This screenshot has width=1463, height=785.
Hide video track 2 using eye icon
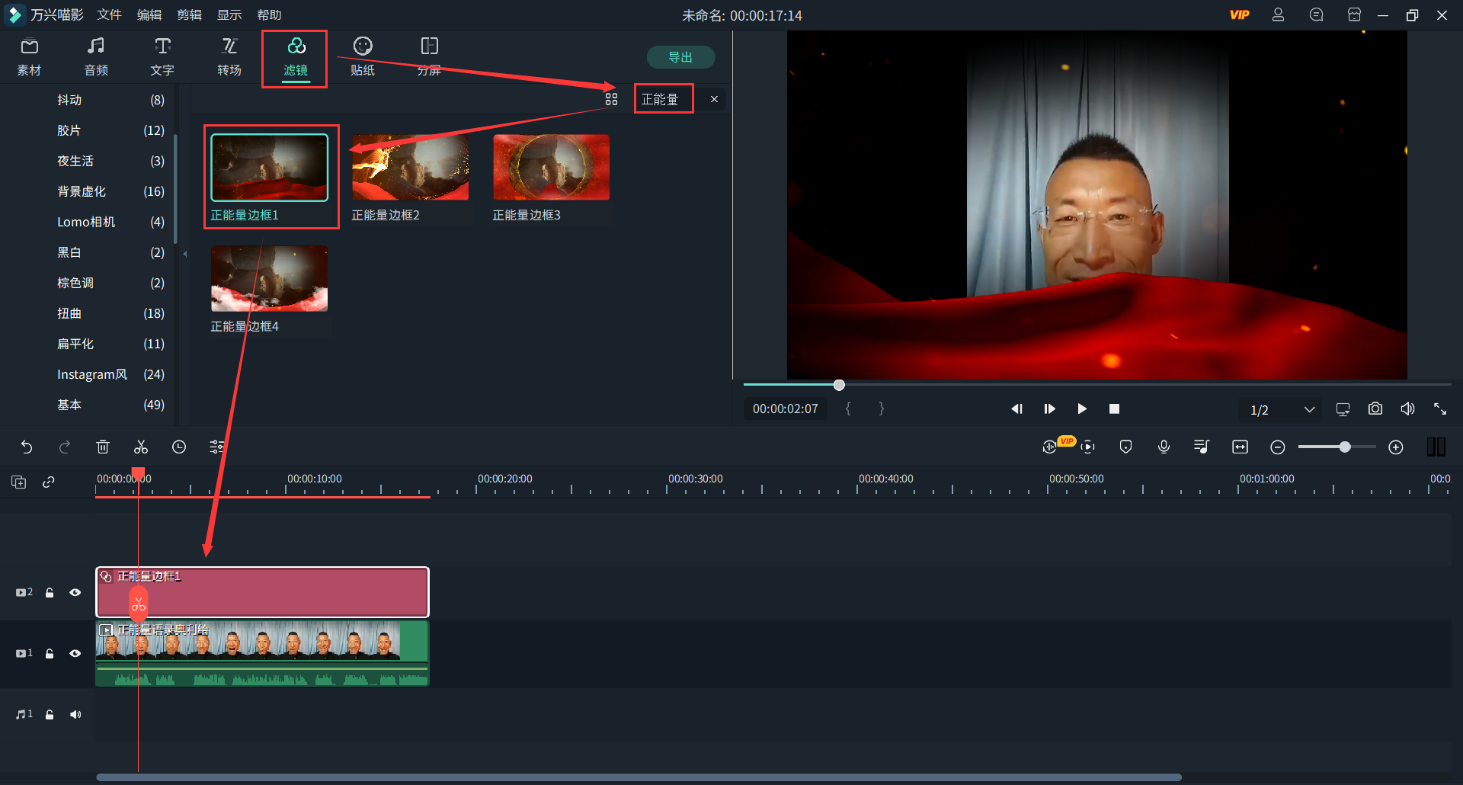(x=75, y=592)
